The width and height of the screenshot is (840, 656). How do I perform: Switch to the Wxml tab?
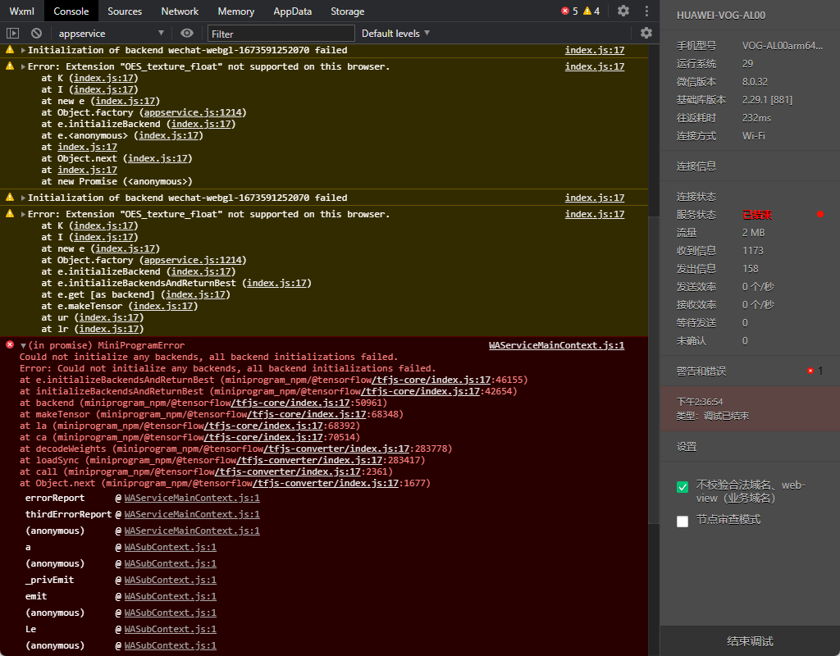click(21, 11)
